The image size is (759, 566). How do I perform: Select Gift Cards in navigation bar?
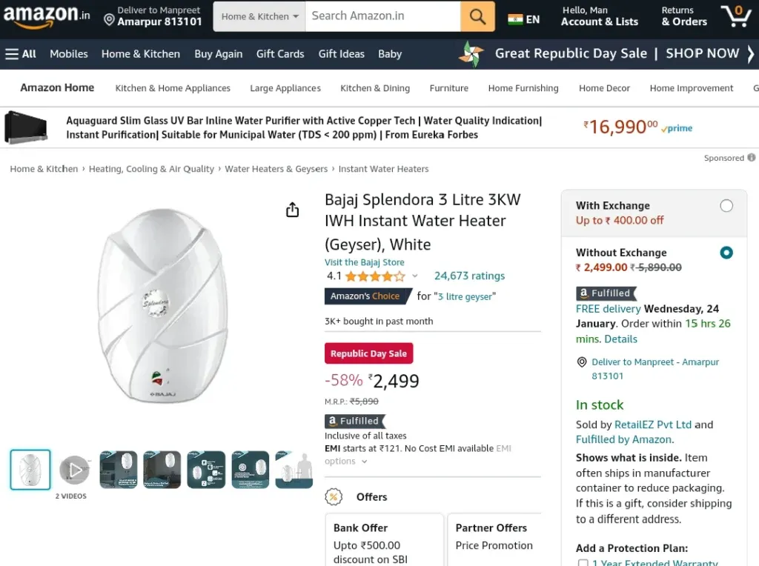(280, 53)
